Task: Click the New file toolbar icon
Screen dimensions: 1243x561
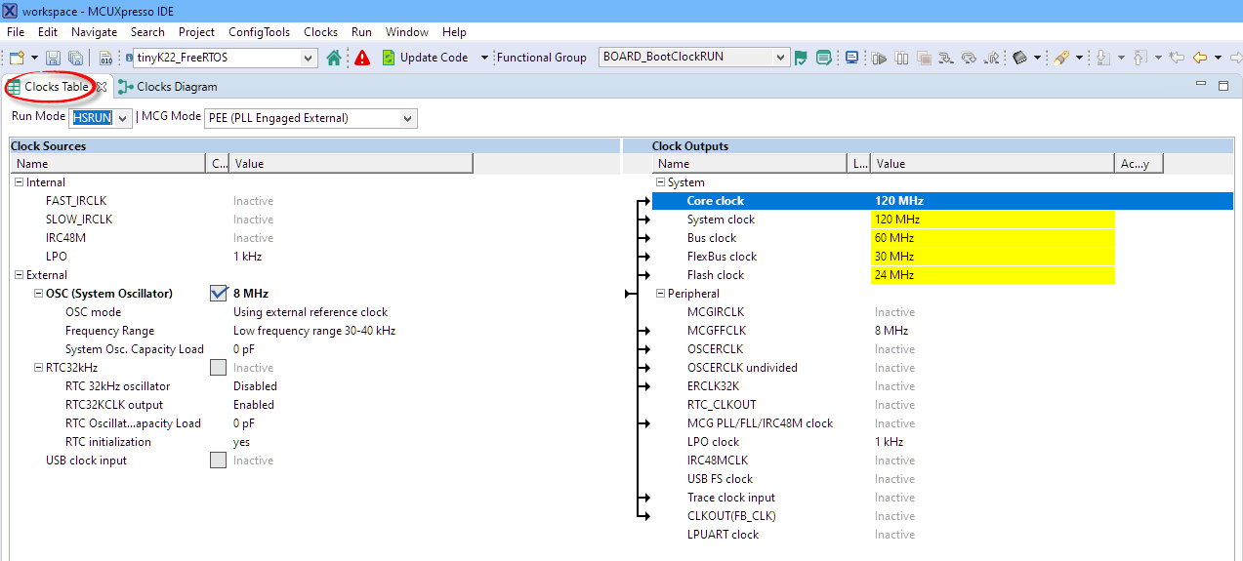Action: (17, 59)
